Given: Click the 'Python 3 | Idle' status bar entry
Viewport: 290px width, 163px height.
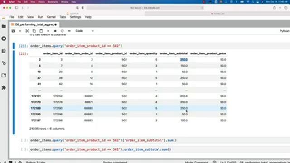Looking at the screenshot, I should 35,162.
